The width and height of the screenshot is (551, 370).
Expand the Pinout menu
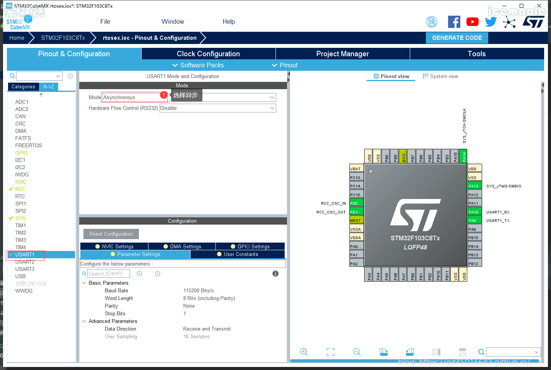[285, 65]
